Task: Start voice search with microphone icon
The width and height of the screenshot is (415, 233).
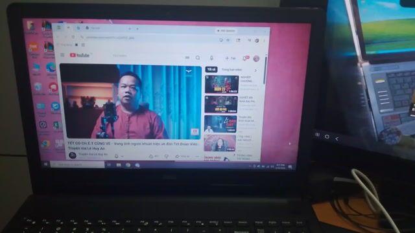Action: 211,58
